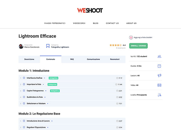The image size is (181, 130).
Task: Go to the Blog page
Action: coord(96,23)
